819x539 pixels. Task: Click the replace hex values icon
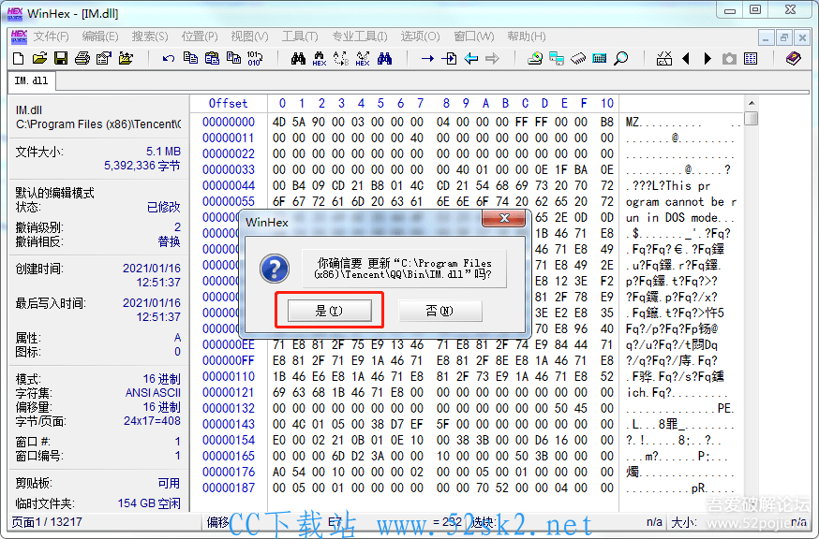point(363,58)
